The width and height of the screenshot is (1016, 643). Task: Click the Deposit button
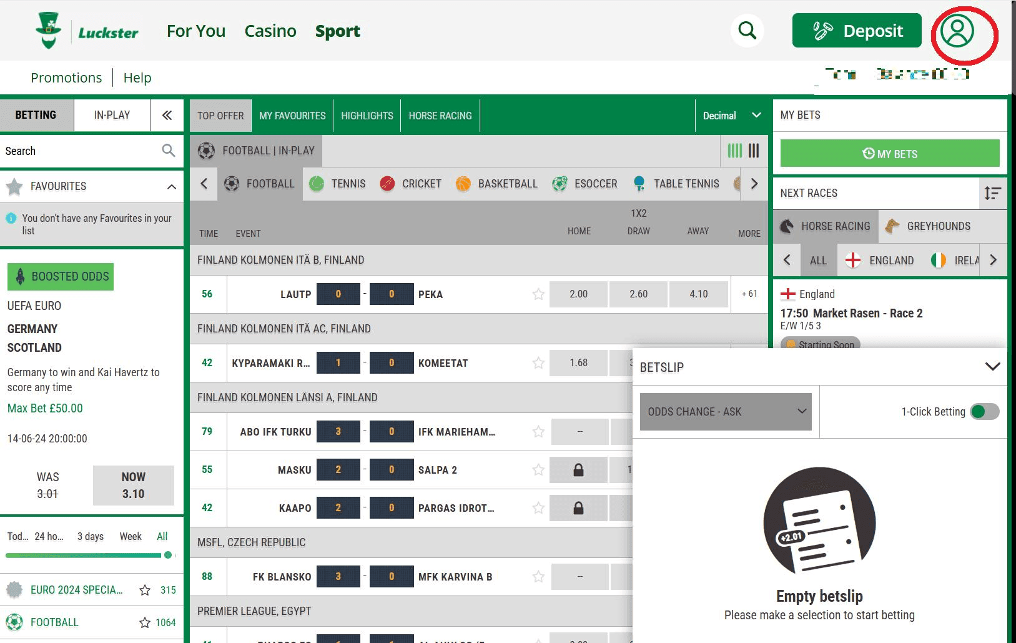(x=856, y=31)
